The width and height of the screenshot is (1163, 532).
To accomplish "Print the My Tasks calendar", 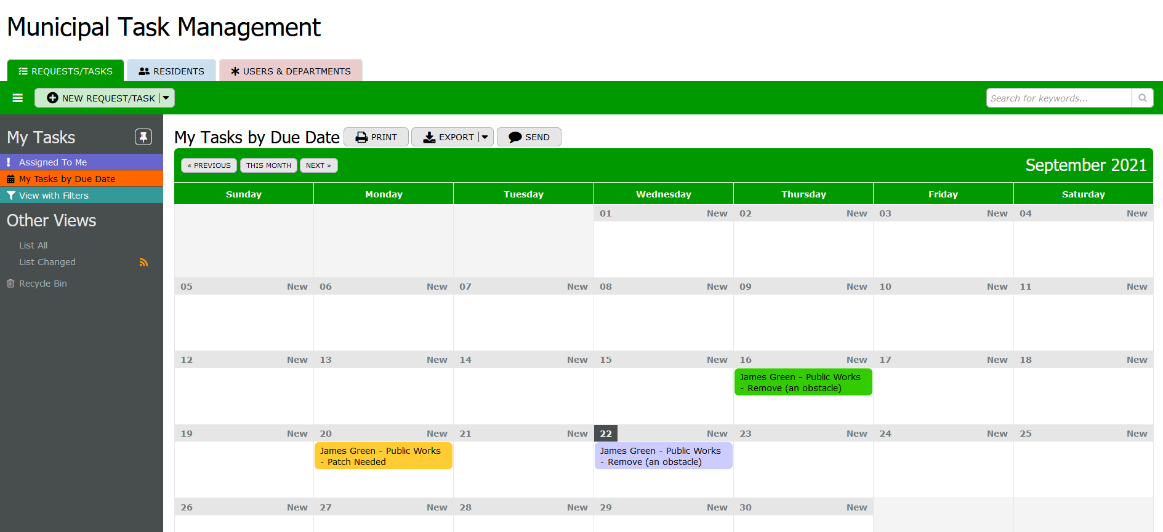I will [x=376, y=137].
